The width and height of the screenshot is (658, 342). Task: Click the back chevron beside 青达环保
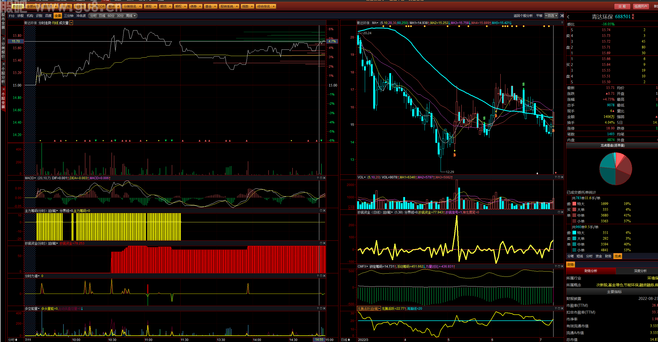(568, 17)
